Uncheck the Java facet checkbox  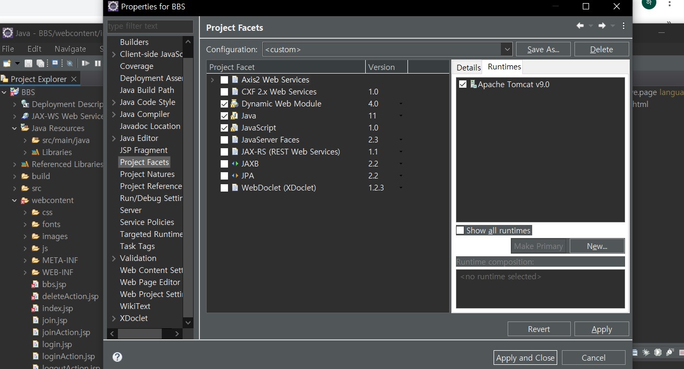(224, 116)
